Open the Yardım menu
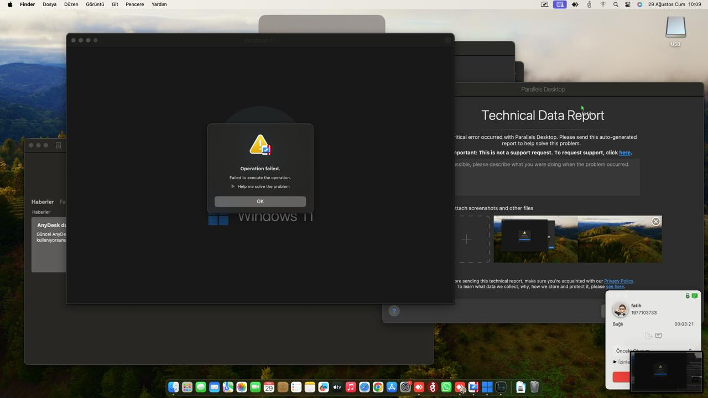 click(159, 4)
